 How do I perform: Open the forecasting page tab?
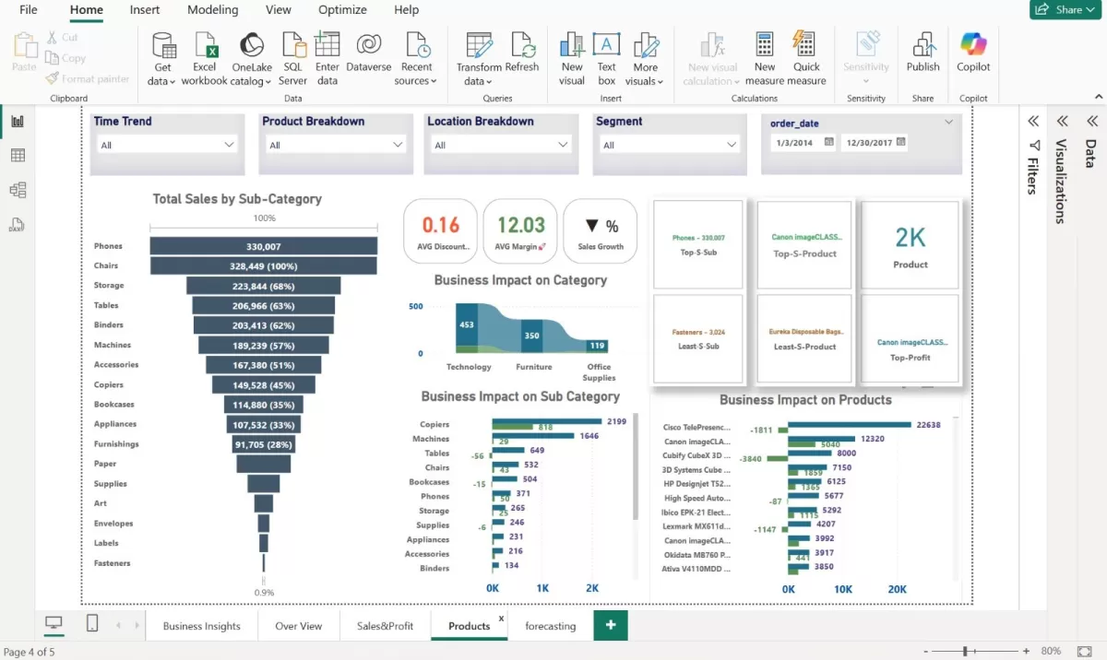pos(550,625)
